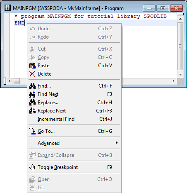The width and height of the screenshot is (187, 193).
Task: Click the Copy pages icon
Action: point(32,57)
